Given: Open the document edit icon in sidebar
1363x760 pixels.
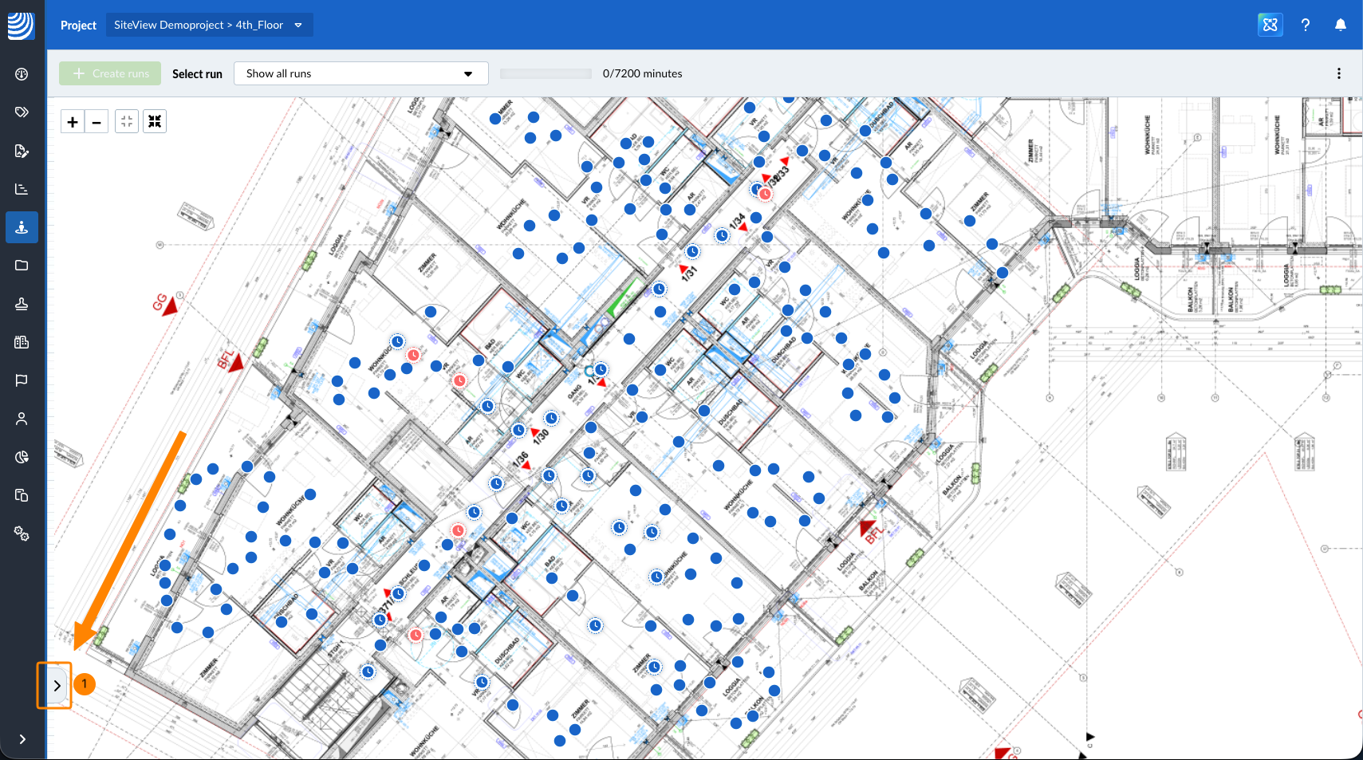Looking at the screenshot, I should [x=22, y=151].
